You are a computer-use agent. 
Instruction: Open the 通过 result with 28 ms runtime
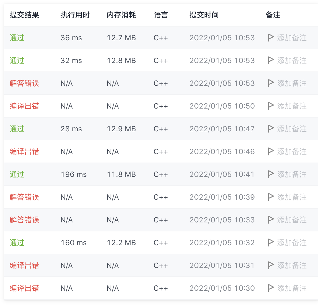tap(17, 129)
